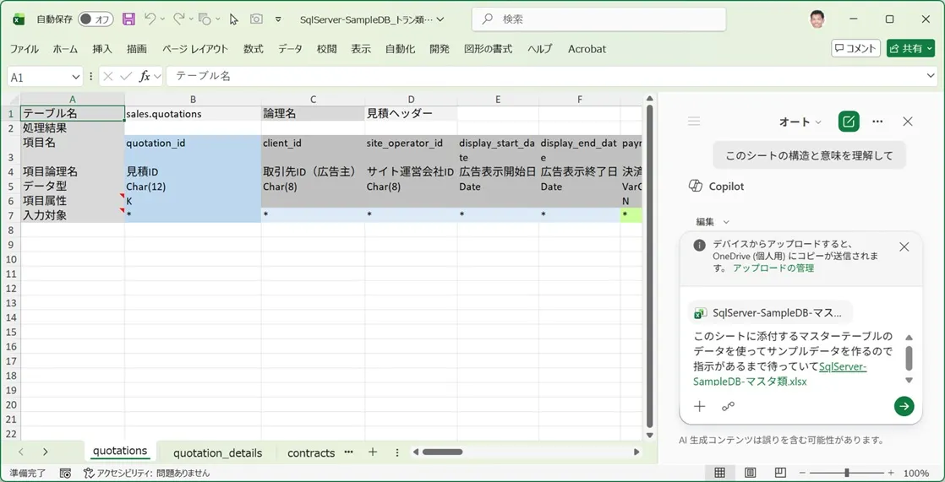945x482 pixels.
Task: Click prompt box scroll-down arrow
Action: coord(909,381)
